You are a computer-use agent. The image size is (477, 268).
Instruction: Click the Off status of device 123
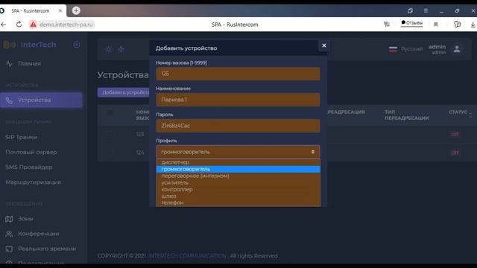[455, 134]
